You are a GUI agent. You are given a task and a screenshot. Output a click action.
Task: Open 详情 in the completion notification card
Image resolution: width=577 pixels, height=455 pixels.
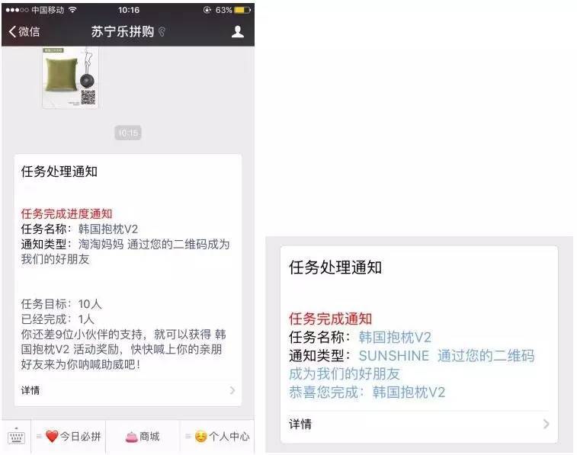419,424
